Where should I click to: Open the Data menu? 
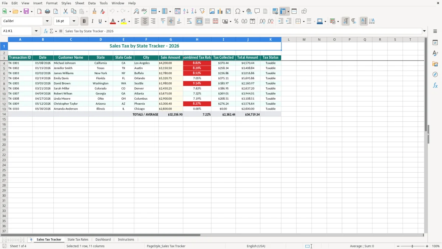(x=92, y=3)
